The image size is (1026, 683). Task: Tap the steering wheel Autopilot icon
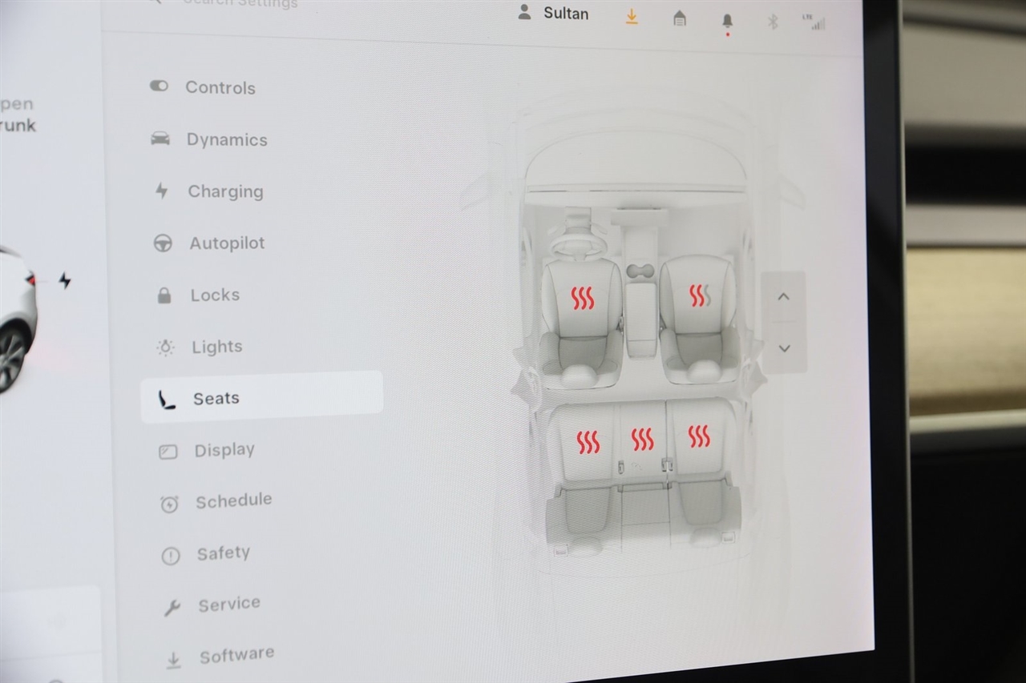pos(163,243)
